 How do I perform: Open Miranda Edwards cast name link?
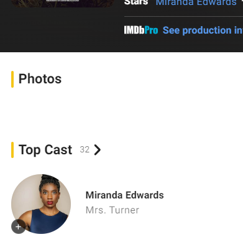tap(124, 195)
